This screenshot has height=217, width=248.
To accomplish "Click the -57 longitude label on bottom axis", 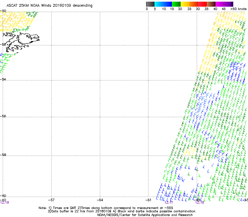I will pos(51,200).
